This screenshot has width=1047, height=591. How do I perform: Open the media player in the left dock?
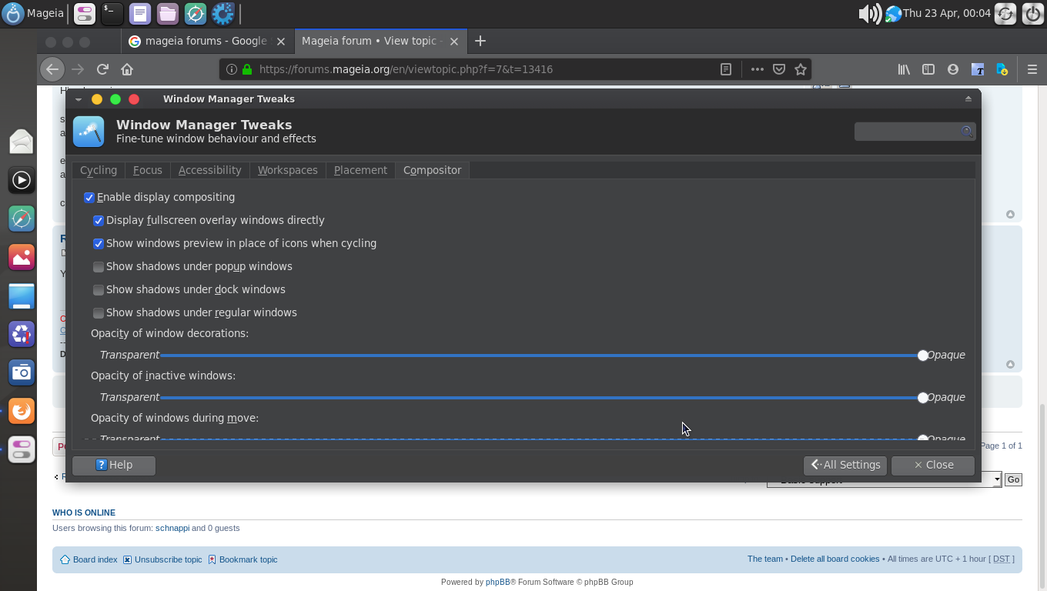(22, 180)
